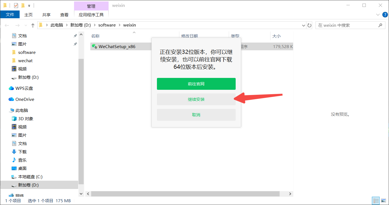The height and width of the screenshot is (205, 389).
Task: Switch to details view in status bar
Action: [376, 201]
